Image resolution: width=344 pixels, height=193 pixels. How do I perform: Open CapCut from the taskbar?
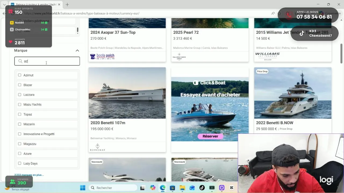232,188
